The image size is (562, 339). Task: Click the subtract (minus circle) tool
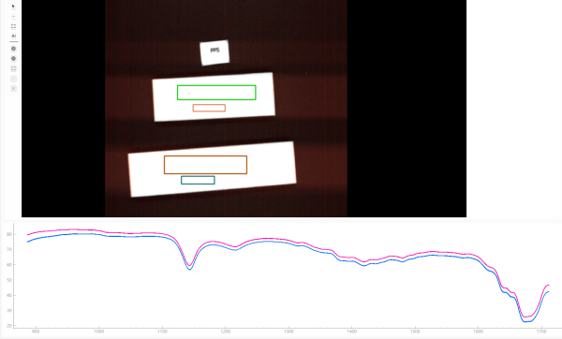point(13,59)
